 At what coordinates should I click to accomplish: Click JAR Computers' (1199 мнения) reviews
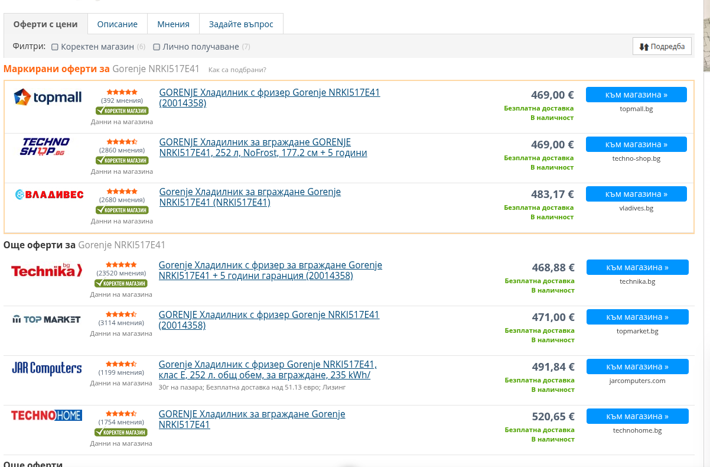tap(121, 372)
